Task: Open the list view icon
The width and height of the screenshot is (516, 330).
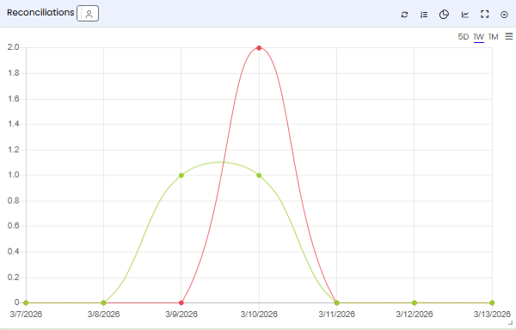Action: tap(424, 15)
